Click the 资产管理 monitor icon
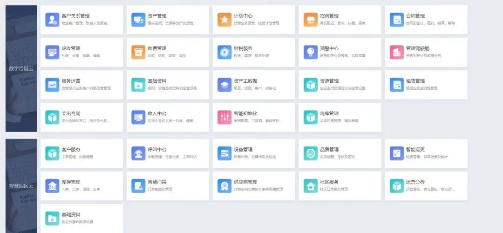This screenshot has width=503, height=233. [x=138, y=20]
